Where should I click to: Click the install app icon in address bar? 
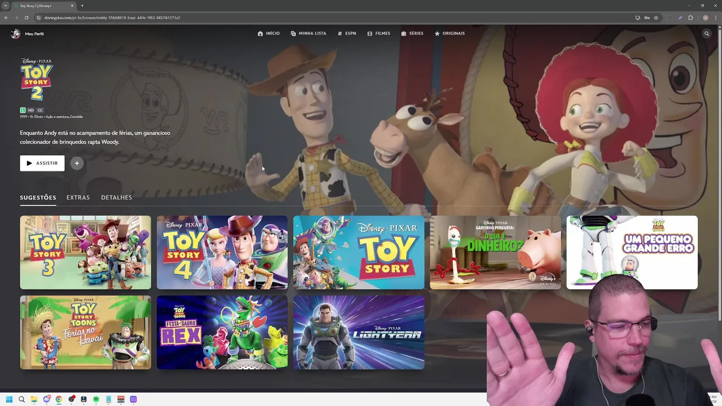tap(637, 17)
